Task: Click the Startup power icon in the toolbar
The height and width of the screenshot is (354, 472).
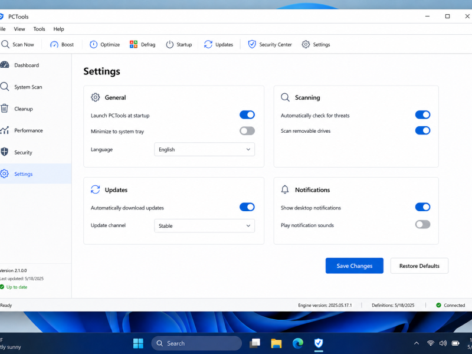Action: pos(170,45)
